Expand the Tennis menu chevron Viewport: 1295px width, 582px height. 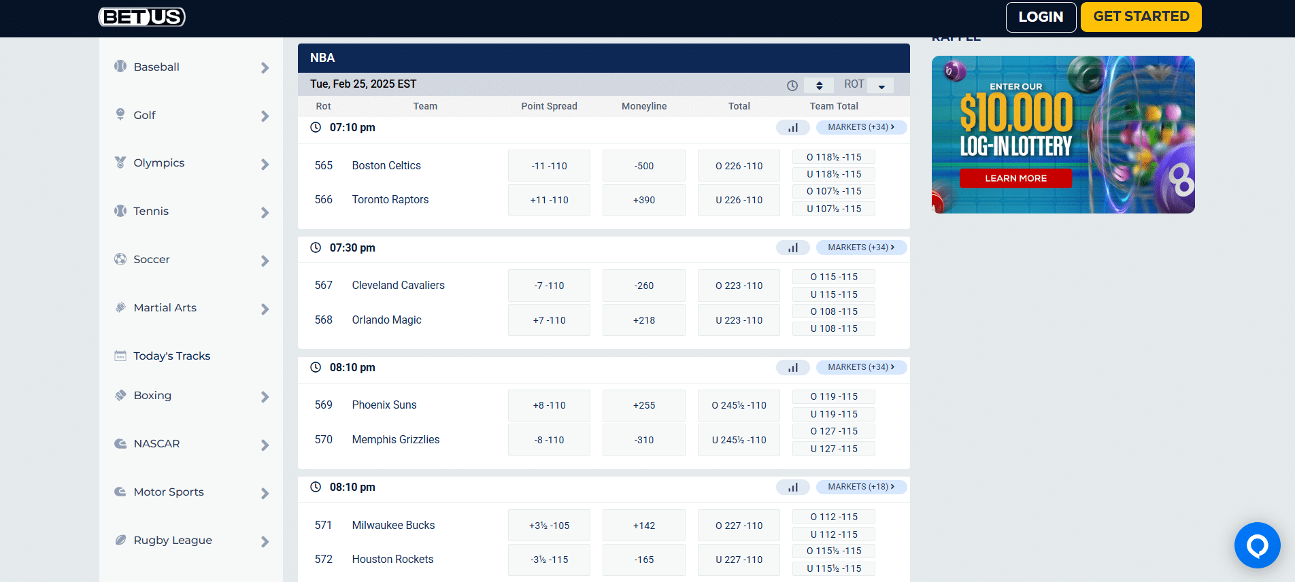pos(265,212)
